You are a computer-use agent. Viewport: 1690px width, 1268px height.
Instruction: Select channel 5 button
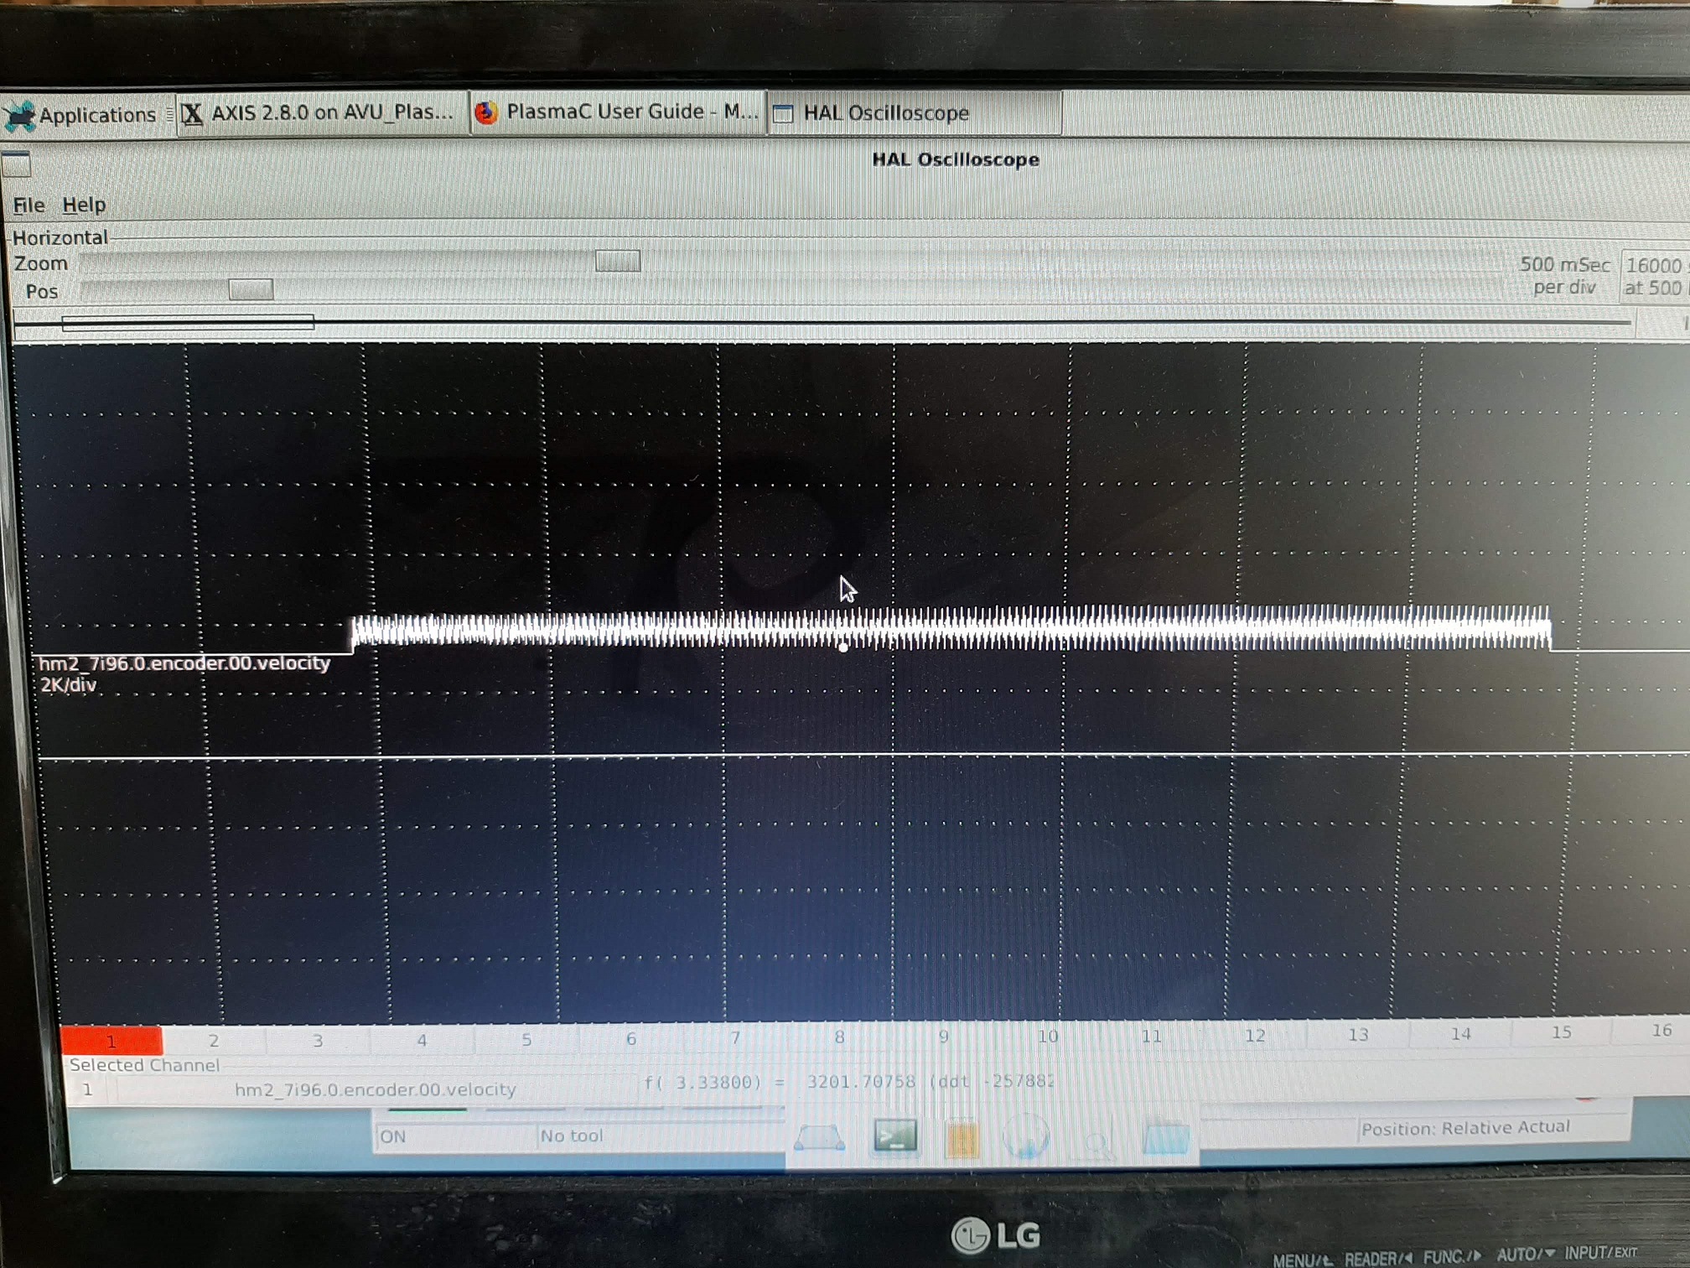(526, 1039)
